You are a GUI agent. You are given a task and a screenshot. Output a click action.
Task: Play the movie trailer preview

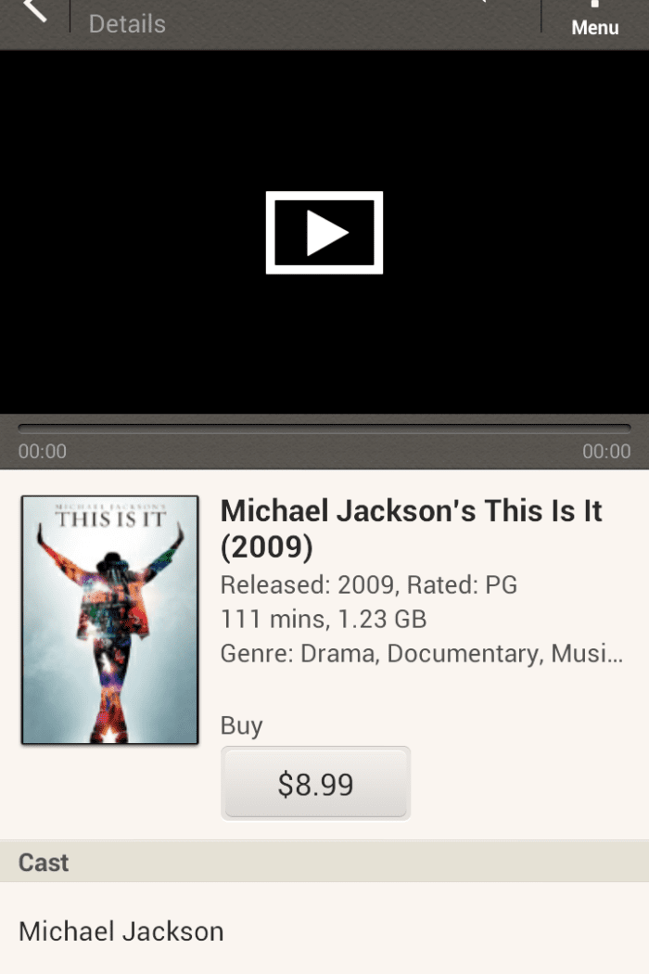click(324, 232)
